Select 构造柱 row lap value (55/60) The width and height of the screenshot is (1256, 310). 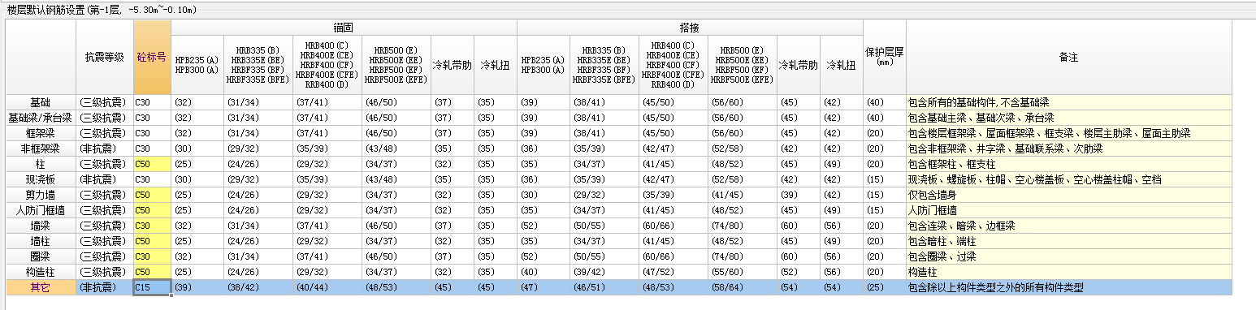(742, 272)
